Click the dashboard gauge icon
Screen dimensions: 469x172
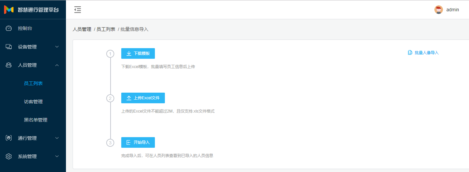pos(9,28)
